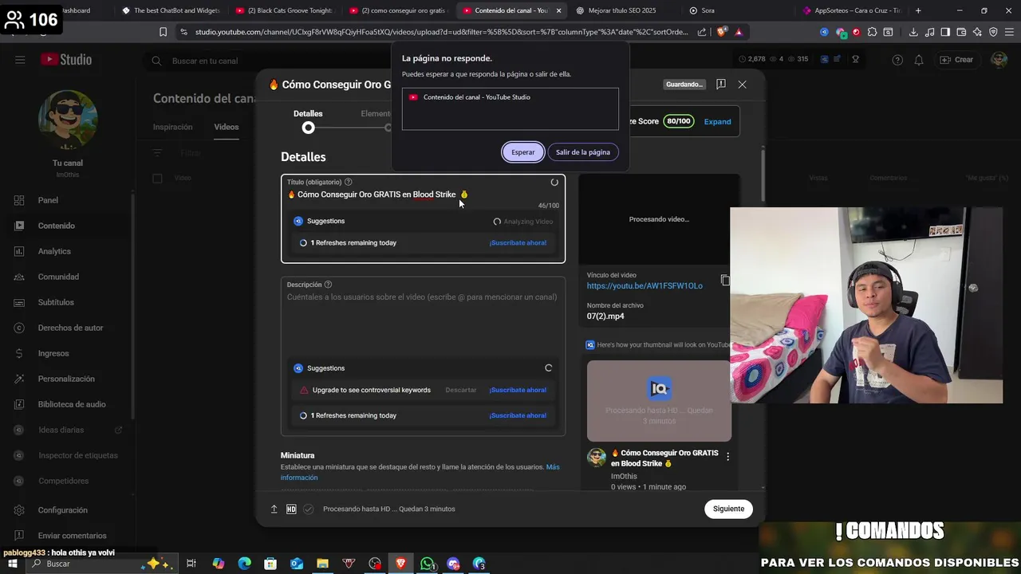
Task: Click the account avatar in top right
Action: point(999,60)
